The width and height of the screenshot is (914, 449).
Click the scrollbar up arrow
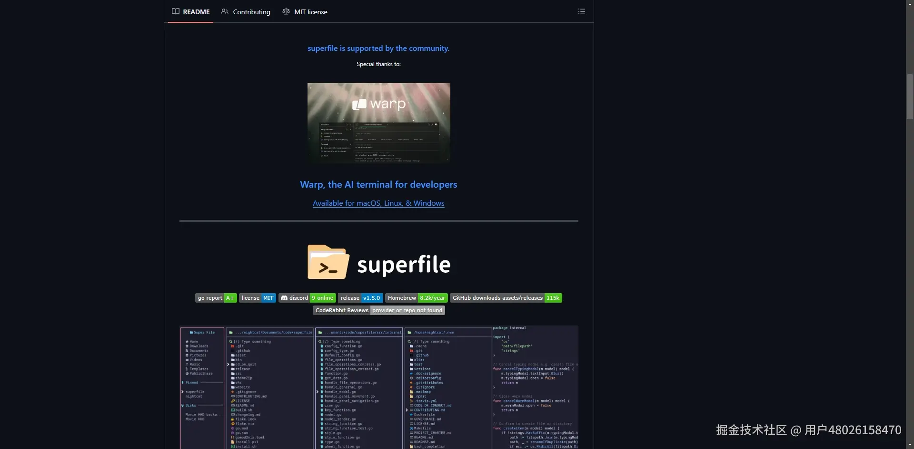(910, 4)
